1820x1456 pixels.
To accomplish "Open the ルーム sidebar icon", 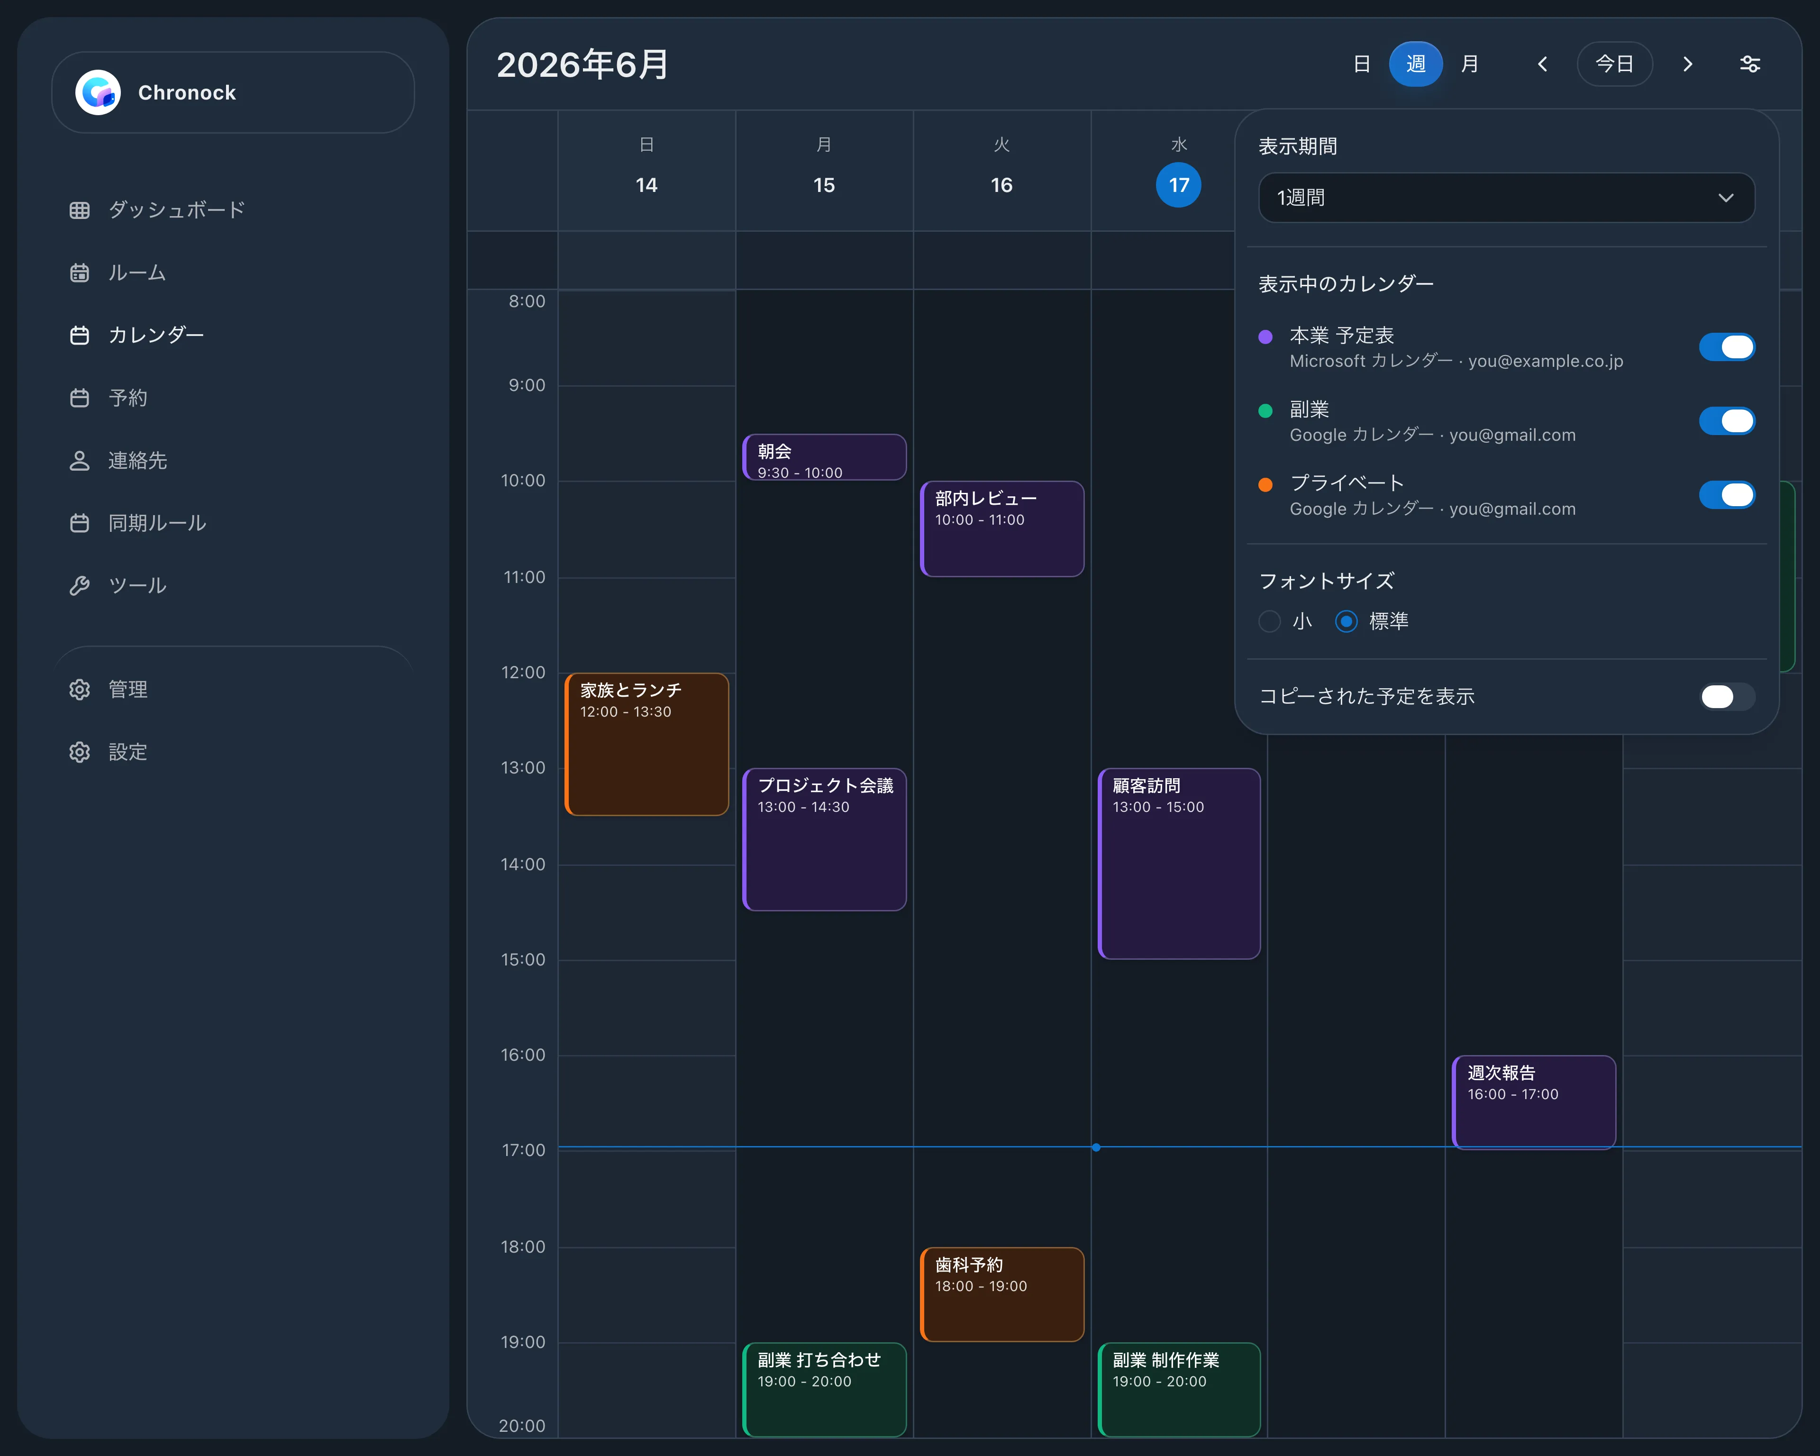I will tap(79, 273).
